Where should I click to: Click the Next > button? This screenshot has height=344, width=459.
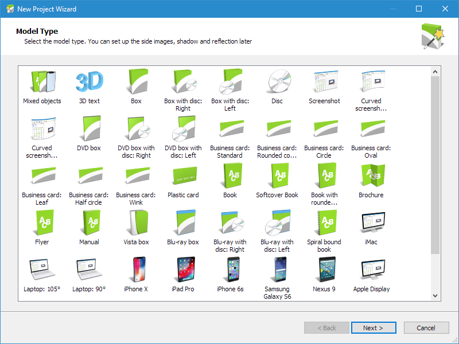(374, 327)
